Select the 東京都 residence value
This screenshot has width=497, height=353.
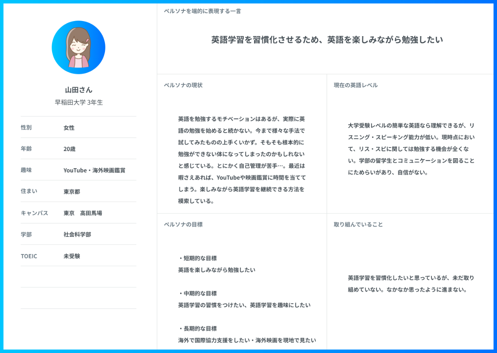point(72,192)
